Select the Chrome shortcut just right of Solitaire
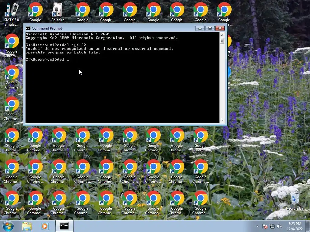This screenshot has width=310, height=232. [x=82, y=12]
